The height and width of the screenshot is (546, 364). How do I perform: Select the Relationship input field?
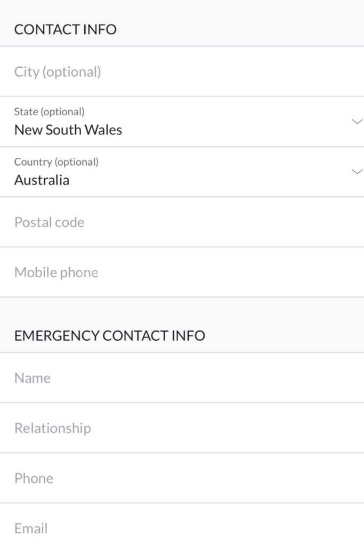tap(53, 428)
